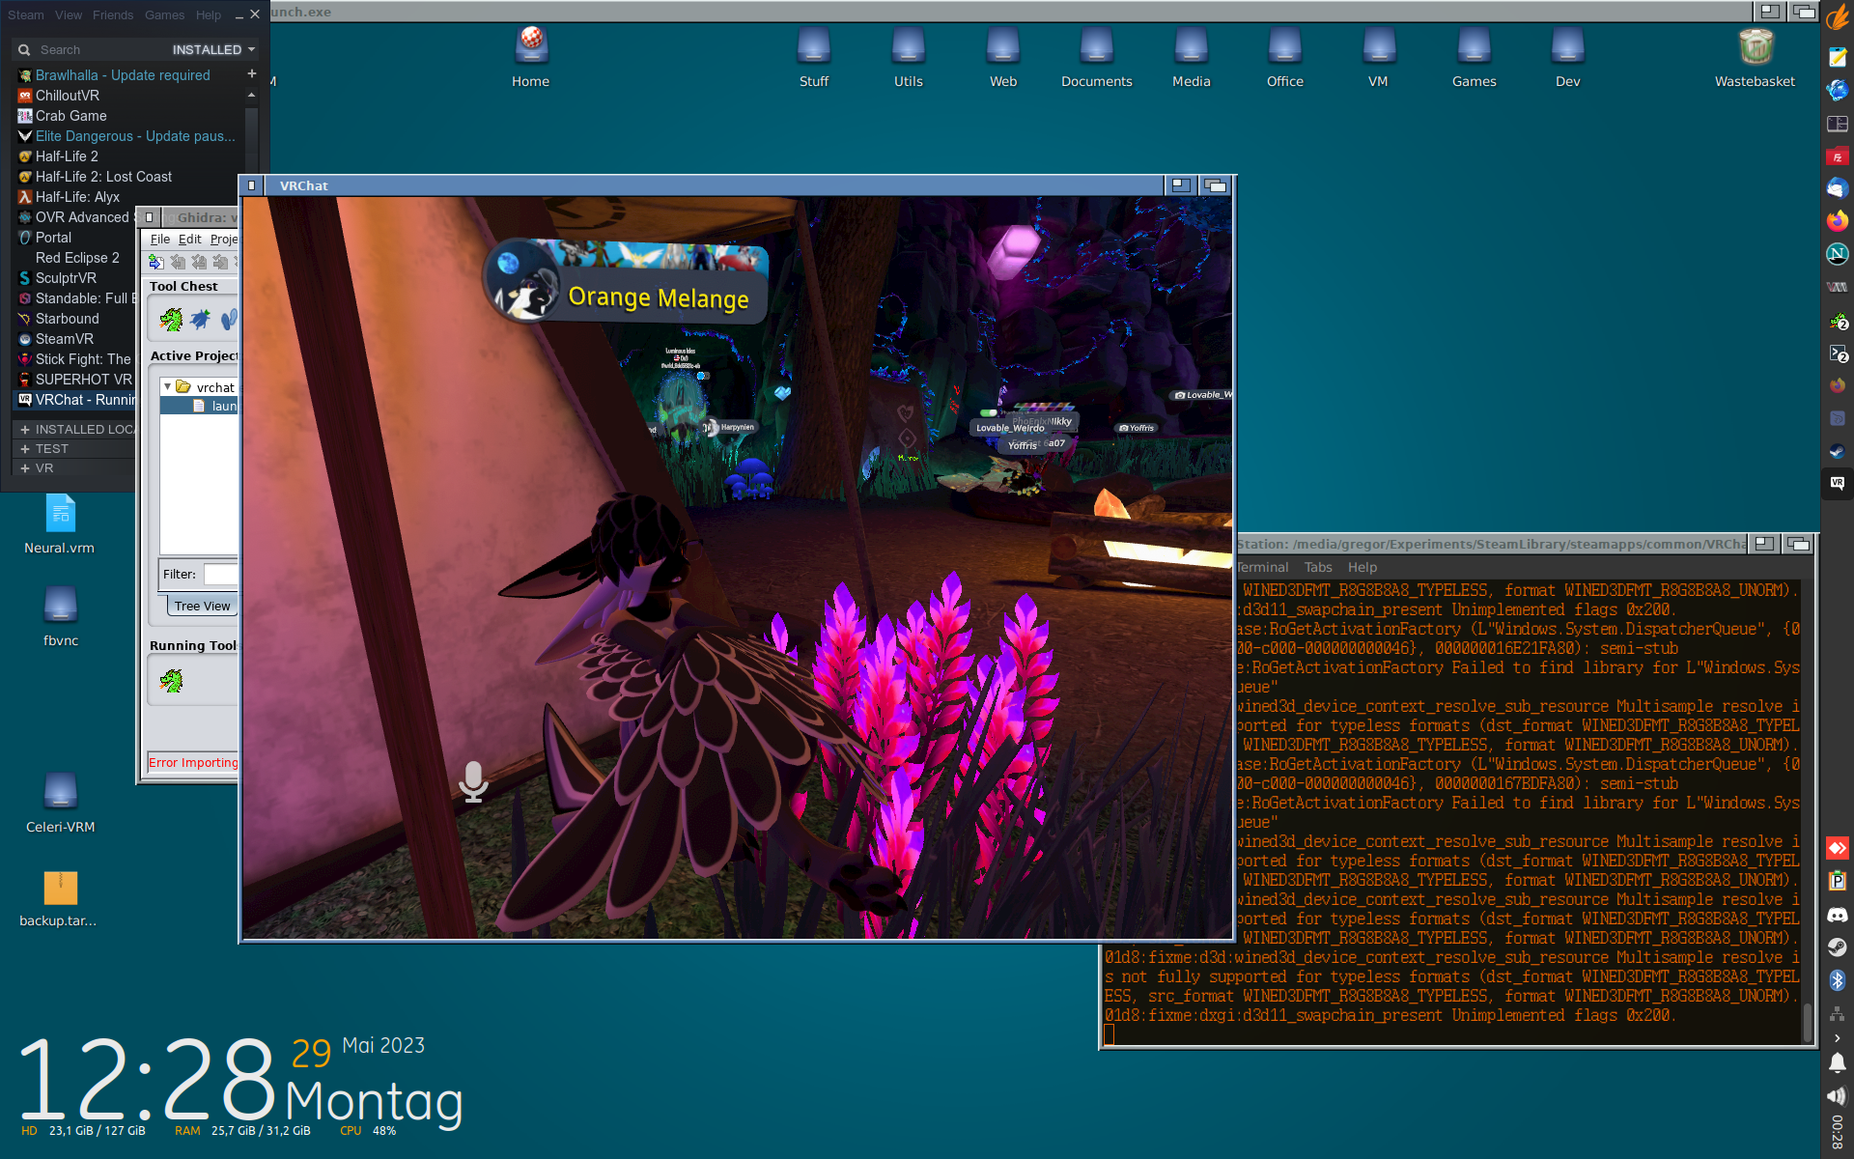The height and width of the screenshot is (1159, 1854).
Task: Open the FileZilla launcher in side panel
Action: [x=1837, y=156]
